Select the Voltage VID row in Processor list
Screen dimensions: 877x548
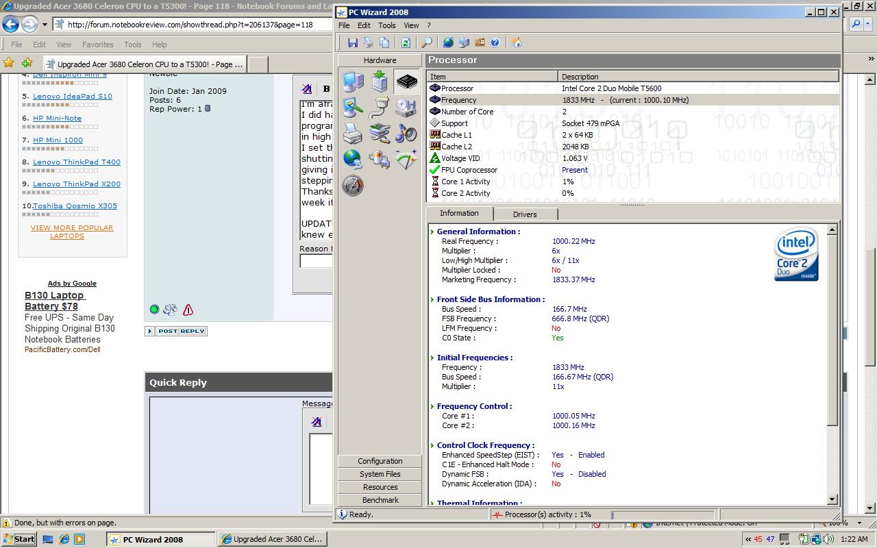point(633,158)
